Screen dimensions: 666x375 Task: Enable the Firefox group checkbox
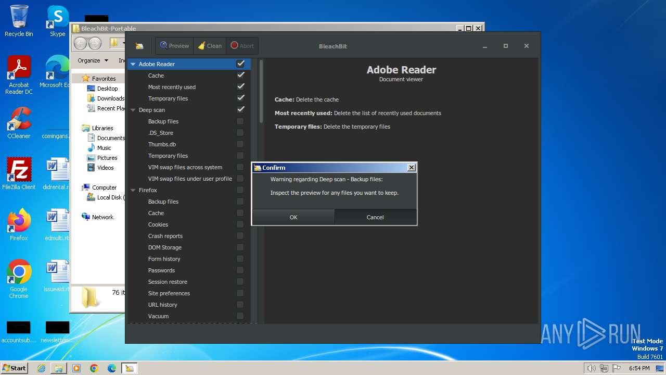tap(240, 190)
